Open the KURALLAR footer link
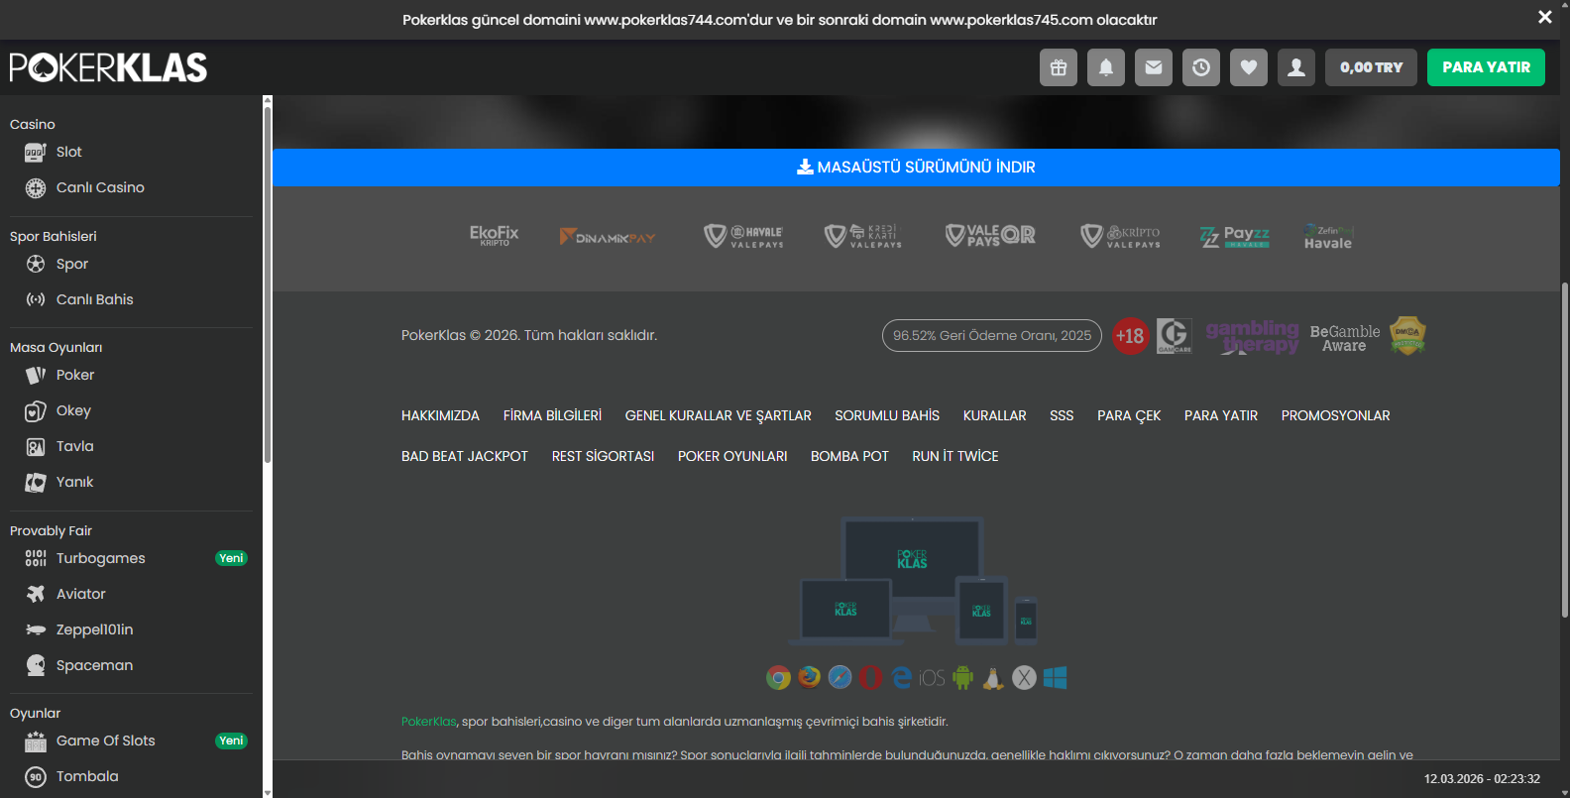The height and width of the screenshot is (798, 1570). [995, 415]
